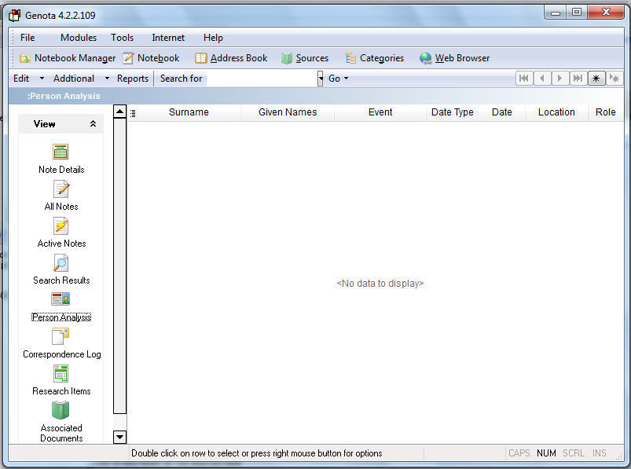Sort by the Role column header

pos(606,112)
